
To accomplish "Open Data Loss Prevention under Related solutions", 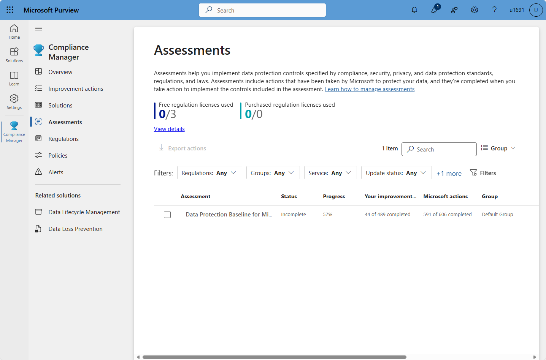I will coord(75,229).
